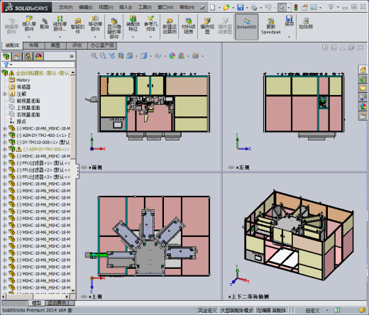
Task: Expand the ASM-DY-TMJ-400-1<1> tree node
Action: coord(4,136)
